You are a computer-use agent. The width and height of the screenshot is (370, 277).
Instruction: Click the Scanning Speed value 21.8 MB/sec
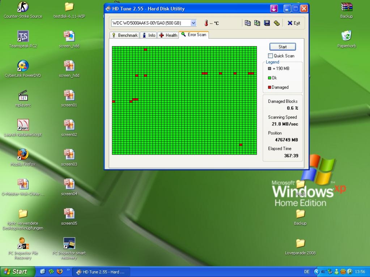pyautogui.click(x=285, y=124)
